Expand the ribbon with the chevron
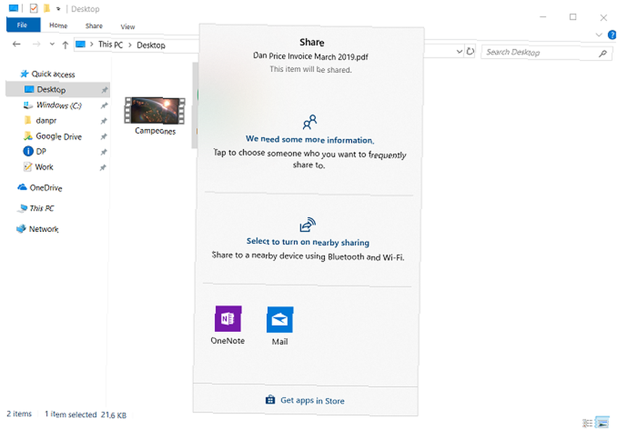 [599, 35]
